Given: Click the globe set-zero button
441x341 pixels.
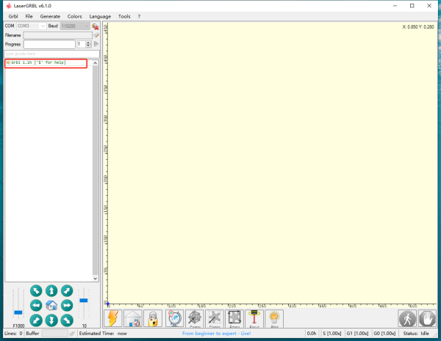Looking at the screenshot, I should tap(174, 318).
